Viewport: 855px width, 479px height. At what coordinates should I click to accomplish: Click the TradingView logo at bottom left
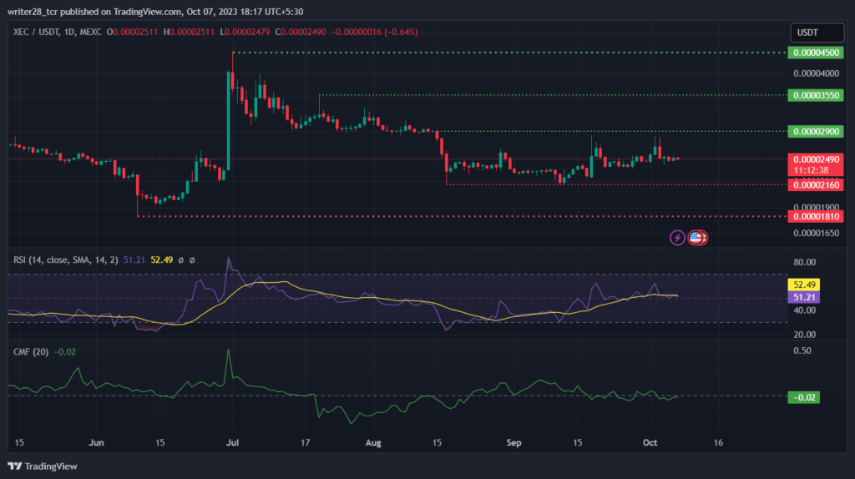pos(43,466)
